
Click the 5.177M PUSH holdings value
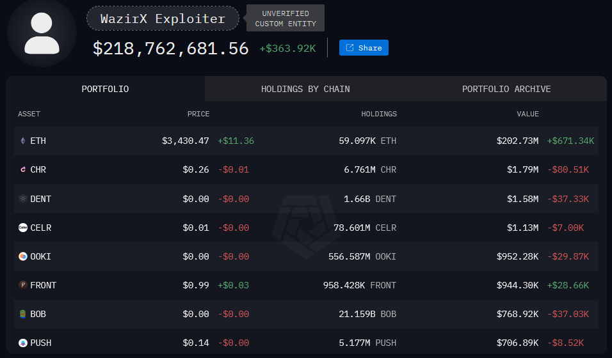[x=367, y=343]
